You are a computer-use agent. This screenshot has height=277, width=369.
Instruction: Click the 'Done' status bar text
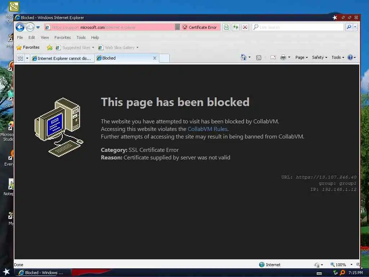pyautogui.click(x=19, y=265)
